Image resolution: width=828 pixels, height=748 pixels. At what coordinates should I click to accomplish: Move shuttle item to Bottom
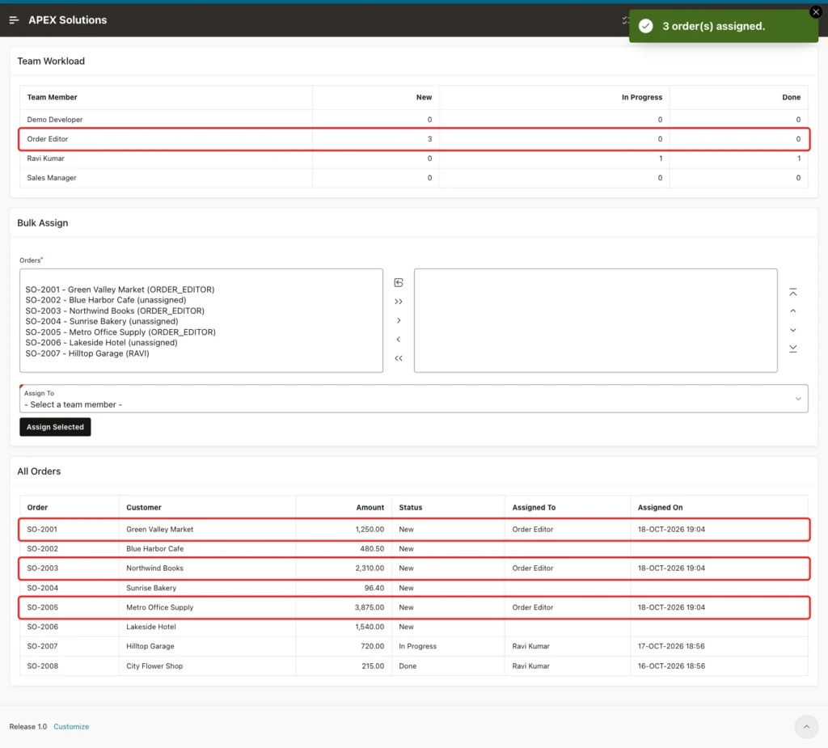tap(792, 349)
